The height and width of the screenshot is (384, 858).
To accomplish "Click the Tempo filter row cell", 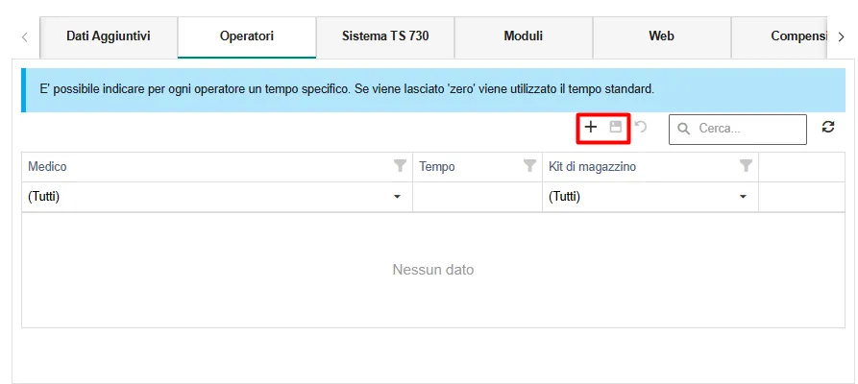I will click(477, 197).
